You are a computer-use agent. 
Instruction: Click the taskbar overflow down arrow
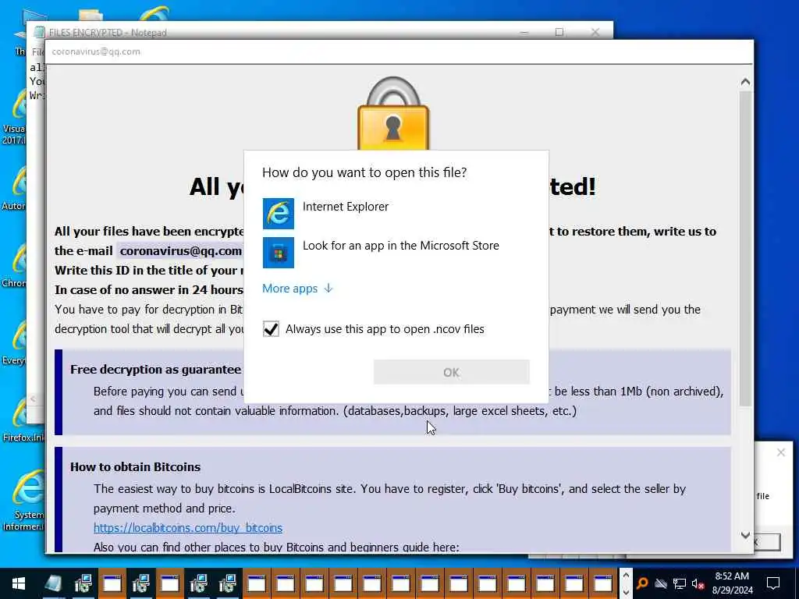pos(626,592)
